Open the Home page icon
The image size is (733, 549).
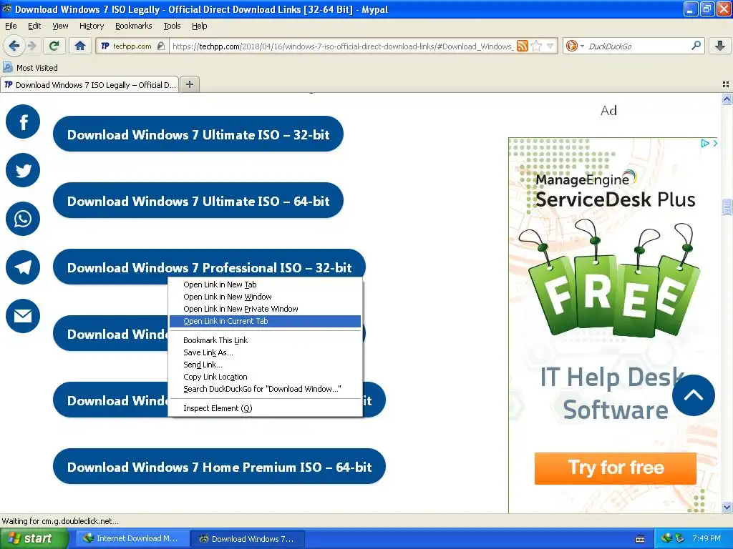pos(80,46)
